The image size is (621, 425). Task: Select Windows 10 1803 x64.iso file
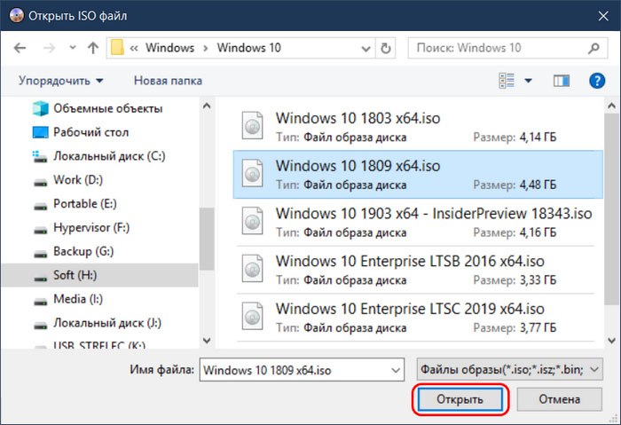(x=418, y=127)
